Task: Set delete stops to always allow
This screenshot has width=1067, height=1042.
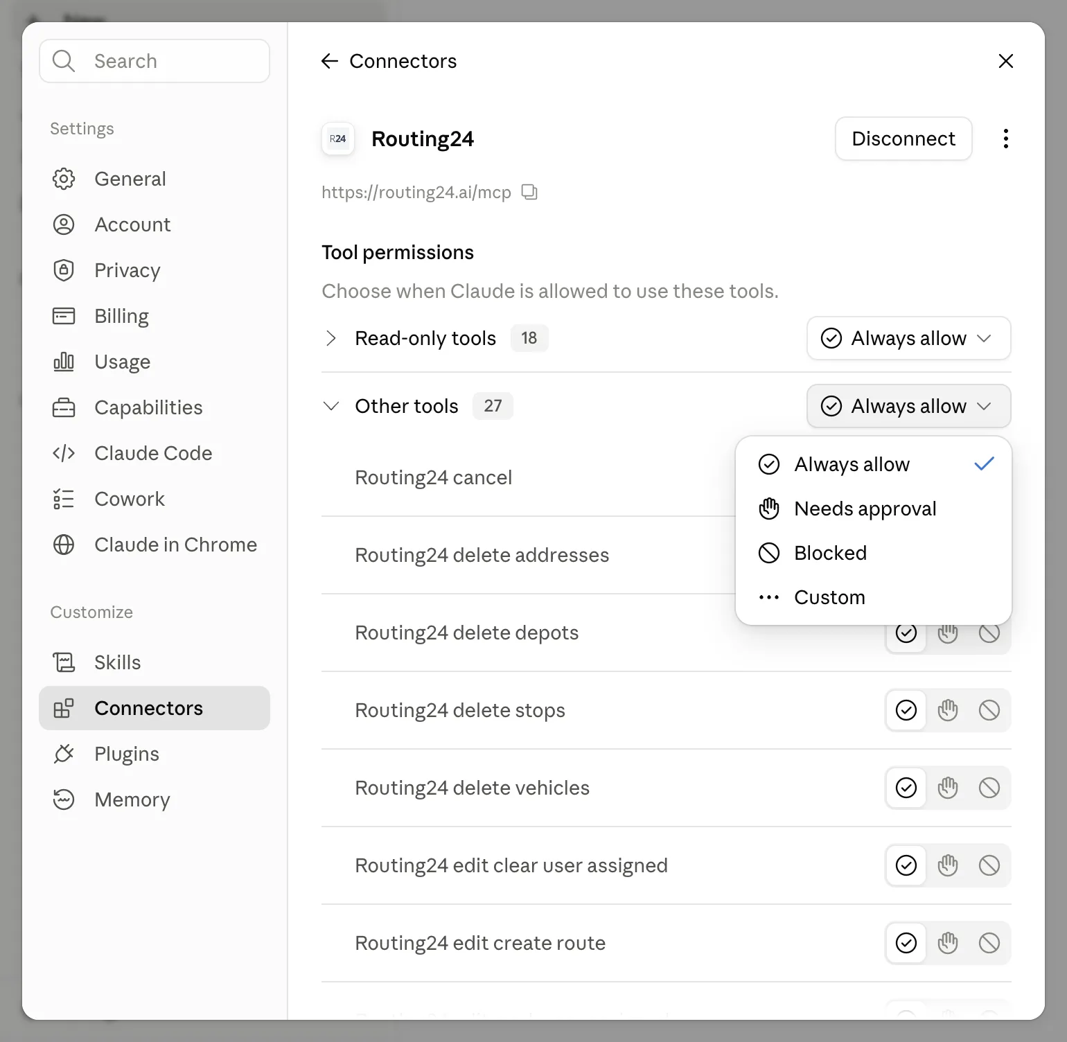Action: coord(906,710)
